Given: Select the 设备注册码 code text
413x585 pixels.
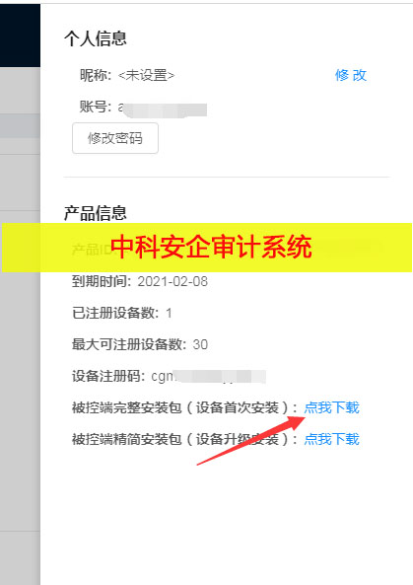Looking at the screenshot, I should point(208,376).
